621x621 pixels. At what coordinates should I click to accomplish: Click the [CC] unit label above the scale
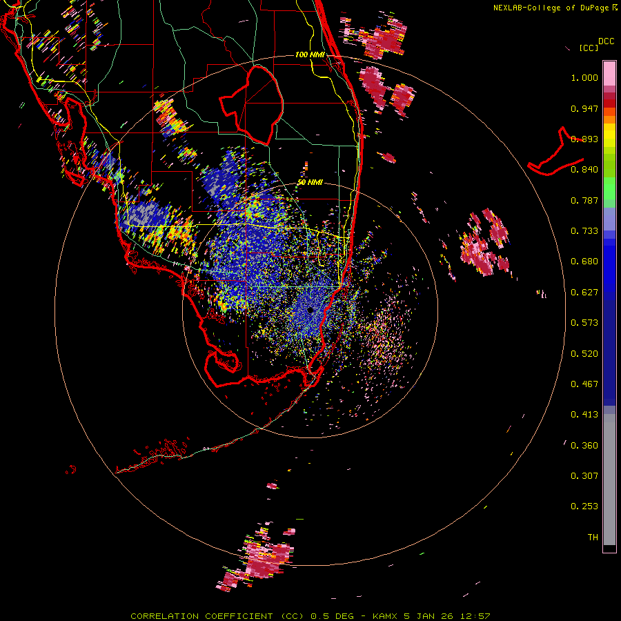point(589,48)
